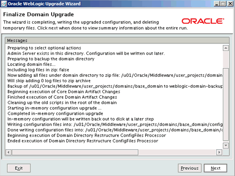
Task: Select the 'Writing configuration files into' line
Action: click(x=115, y=124)
